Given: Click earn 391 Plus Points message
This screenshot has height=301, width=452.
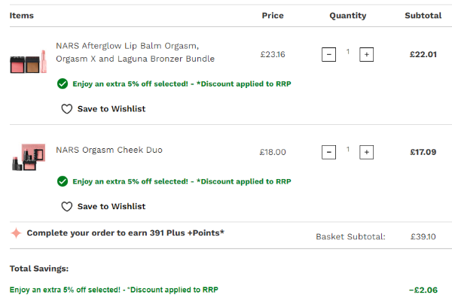Looking at the screenshot, I should (x=125, y=233).
